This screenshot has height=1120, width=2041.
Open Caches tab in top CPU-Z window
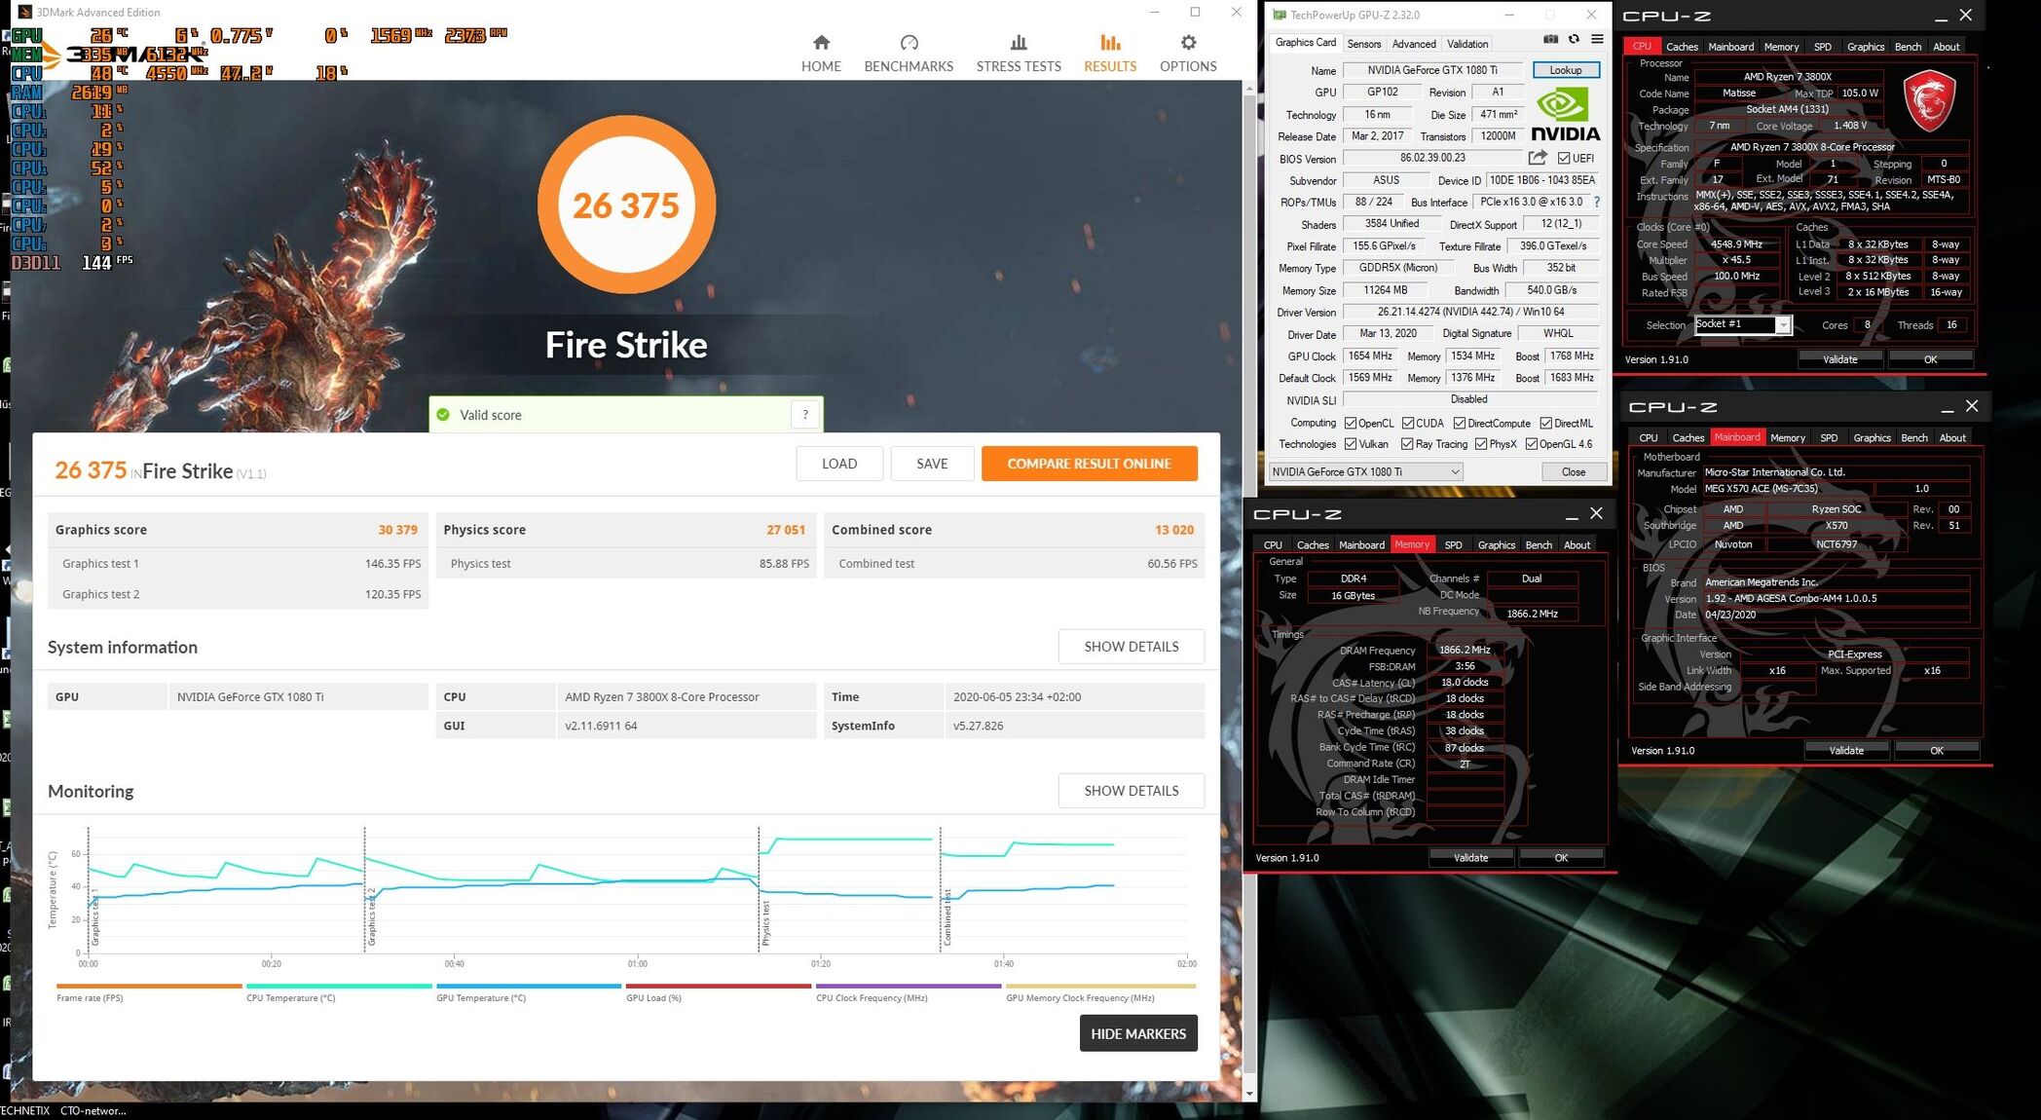coord(1682,47)
